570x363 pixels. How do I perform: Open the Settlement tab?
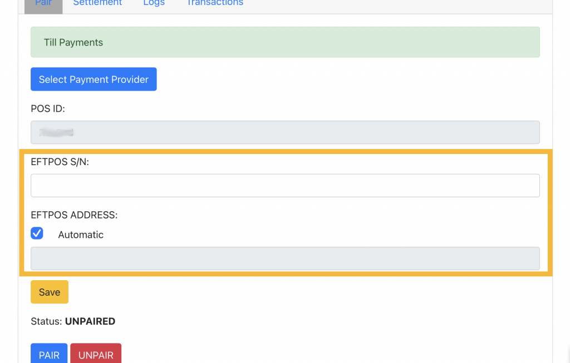(x=97, y=3)
